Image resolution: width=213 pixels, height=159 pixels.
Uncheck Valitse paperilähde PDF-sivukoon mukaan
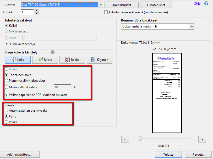point(7,95)
